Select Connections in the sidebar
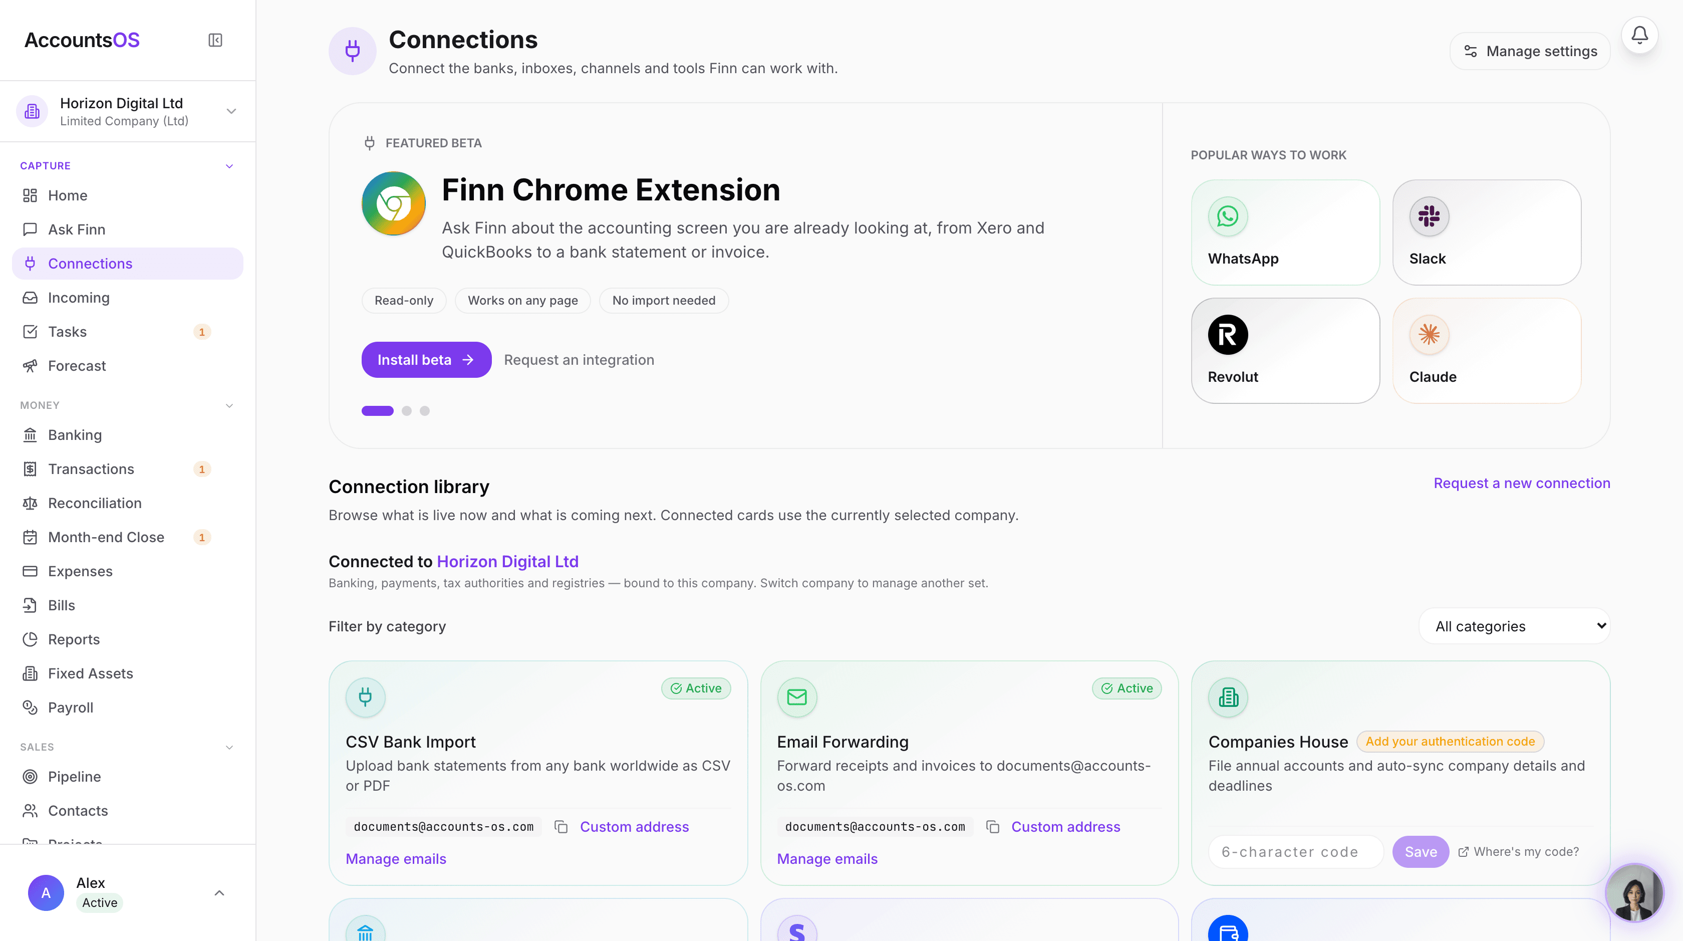1683x941 pixels. (127, 264)
